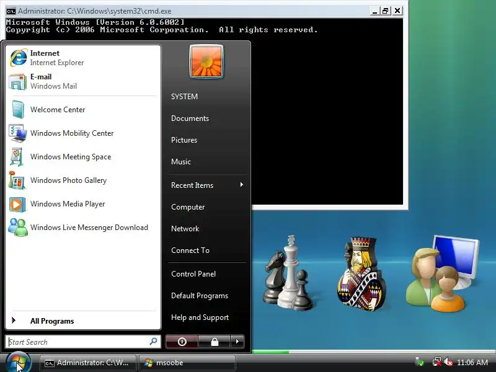Expand Recent Items submenu arrow
The height and width of the screenshot is (372, 496).
pyautogui.click(x=242, y=185)
